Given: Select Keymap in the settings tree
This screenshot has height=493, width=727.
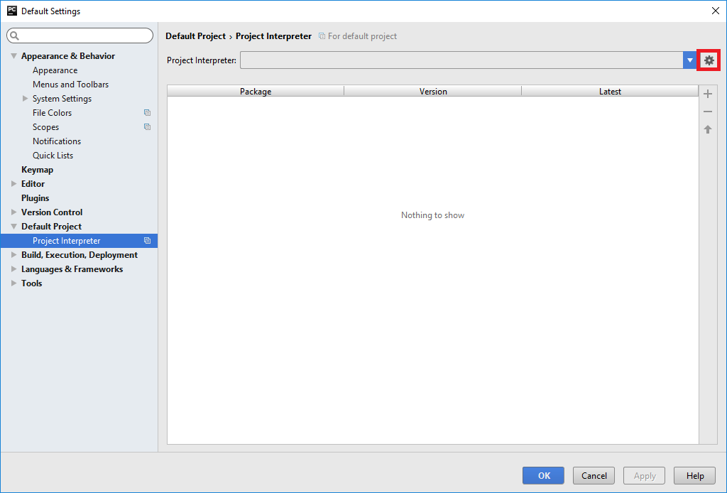Looking at the screenshot, I should point(37,170).
